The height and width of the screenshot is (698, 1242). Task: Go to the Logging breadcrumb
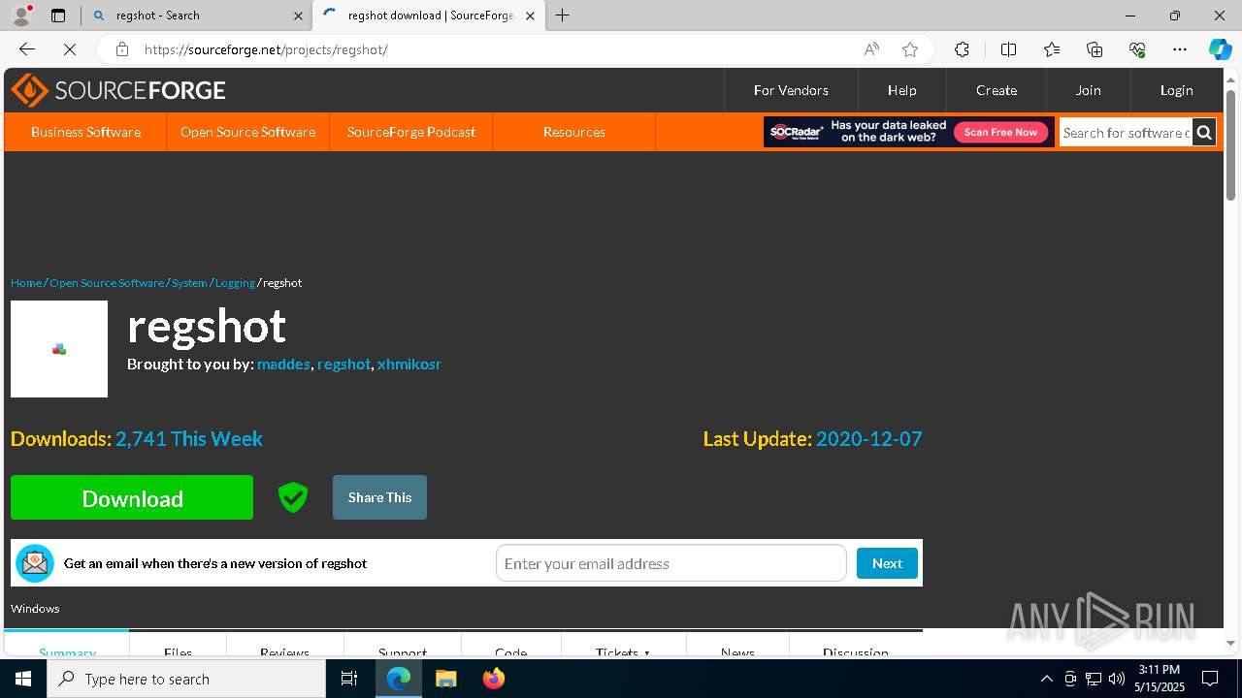point(235,283)
